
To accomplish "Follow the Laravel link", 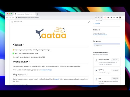I will 56,79.
